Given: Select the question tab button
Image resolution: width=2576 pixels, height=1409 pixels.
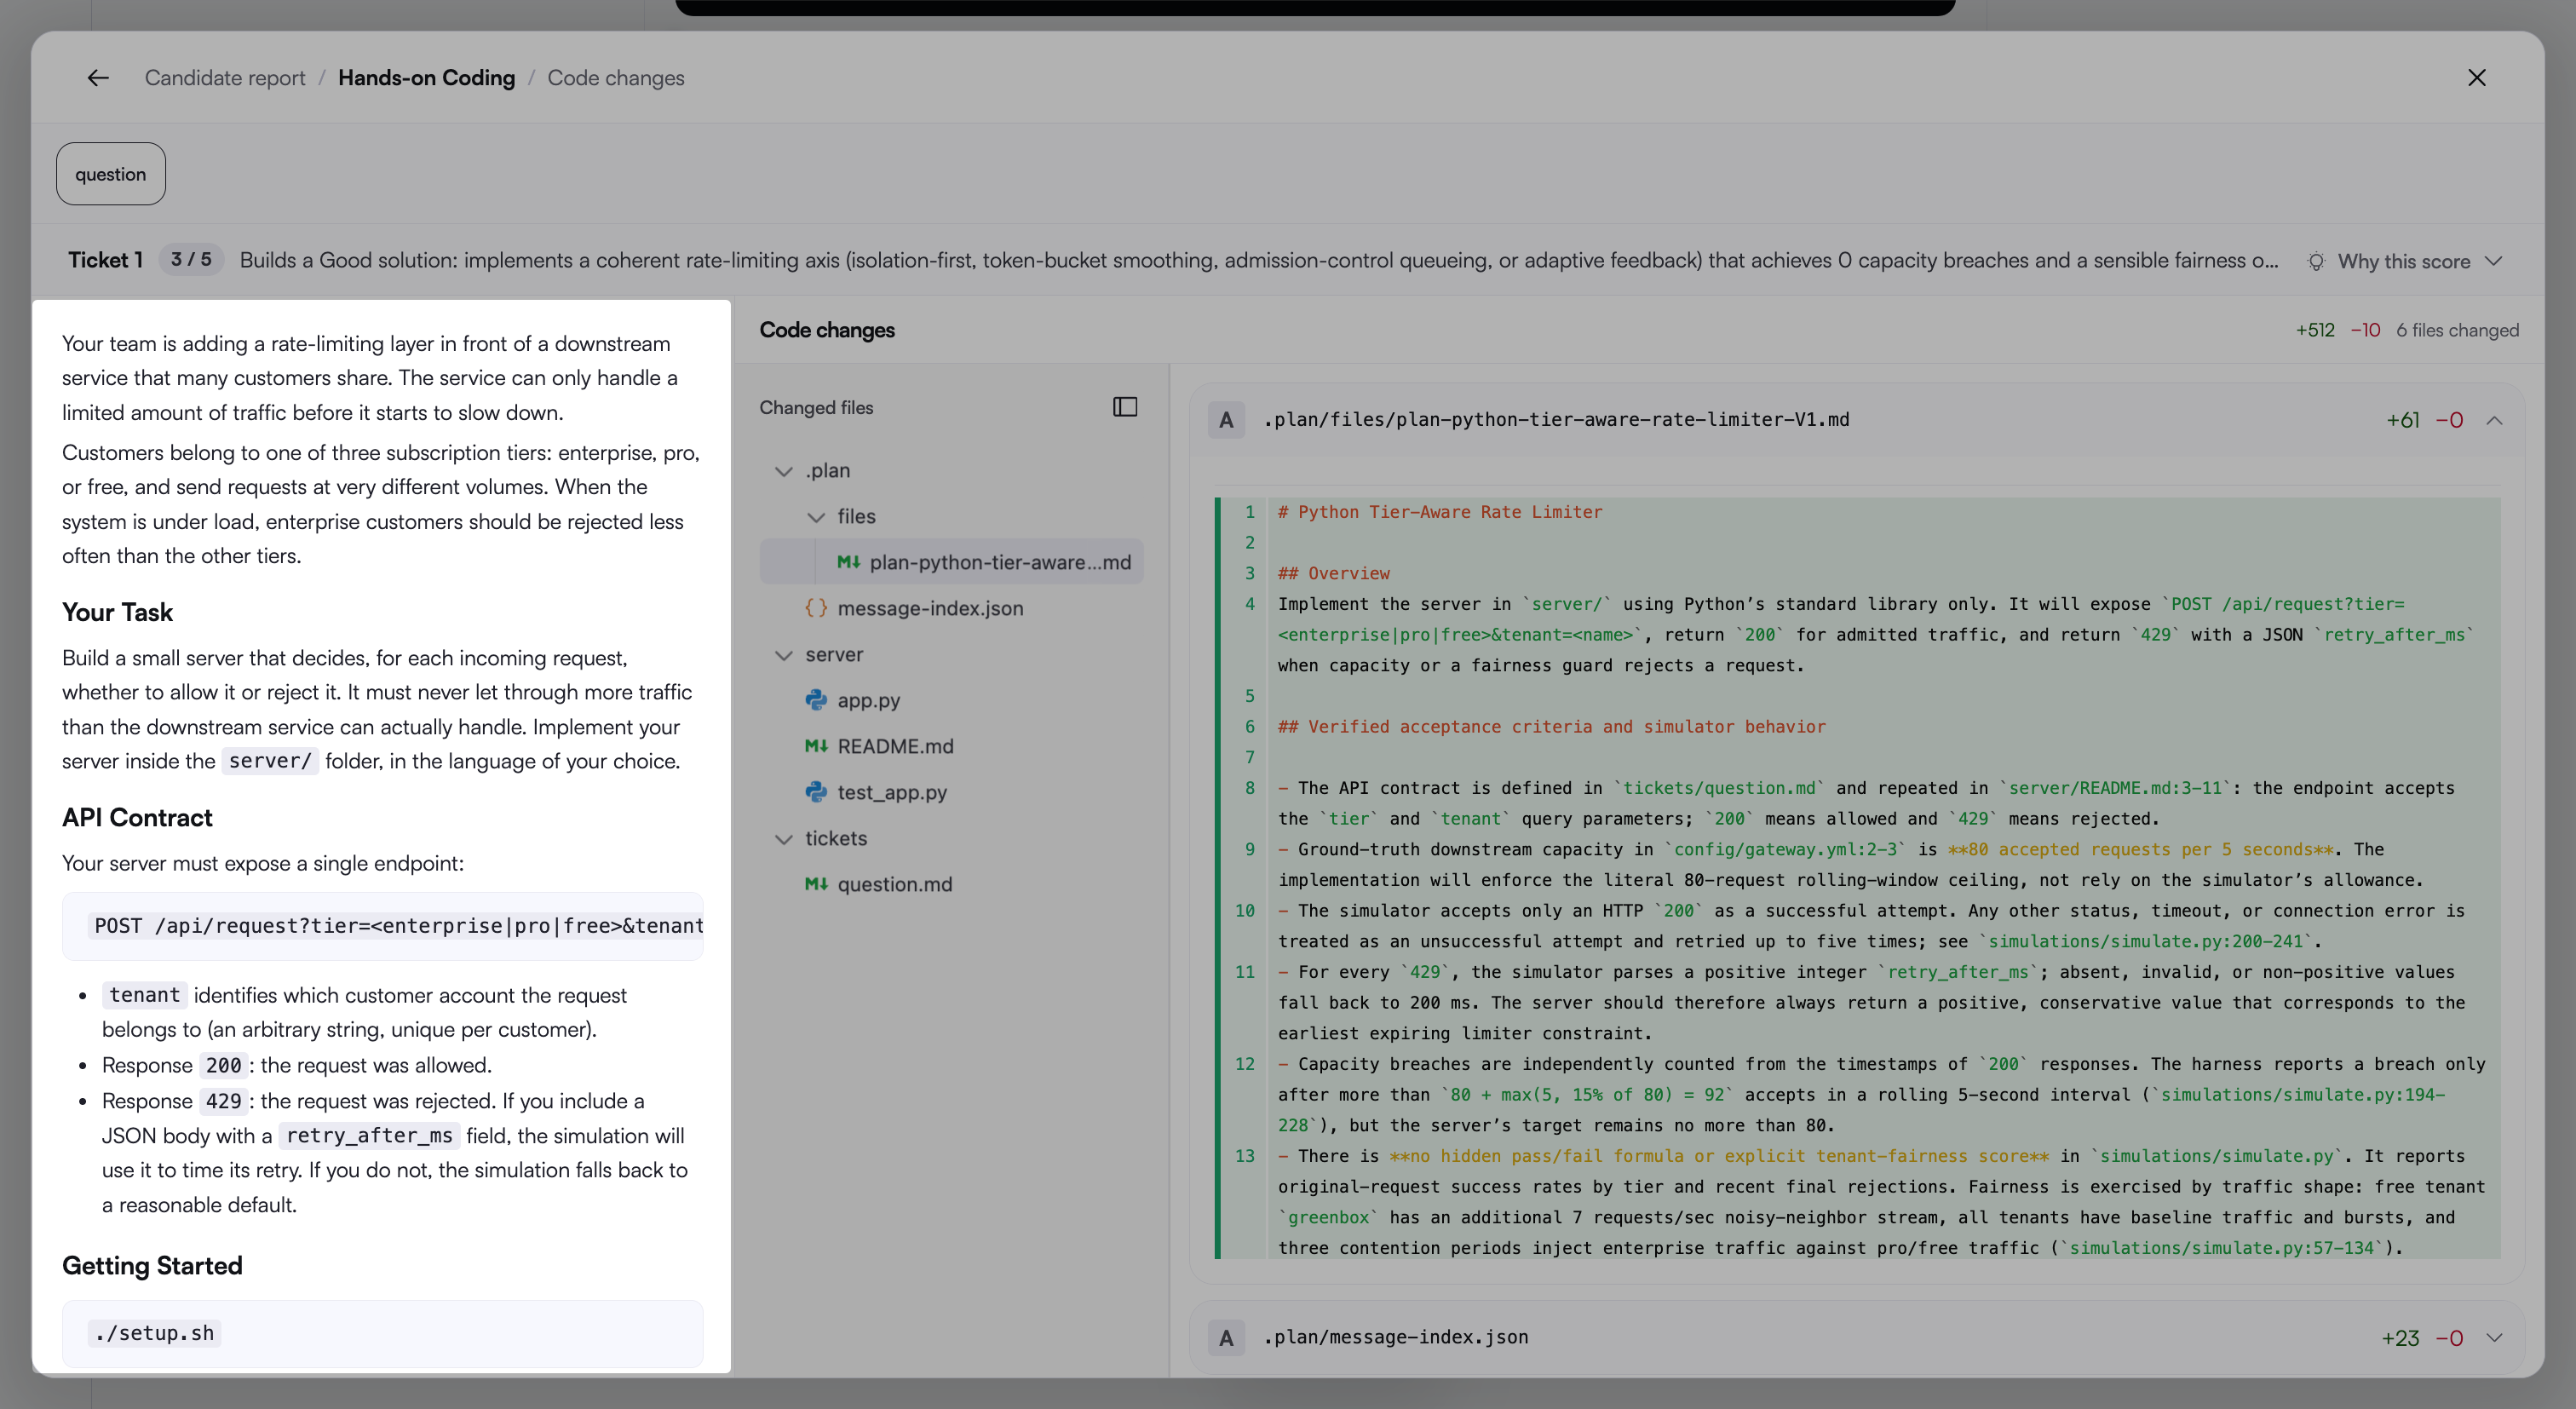Looking at the screenshot, I should click(x=111, y=174).
